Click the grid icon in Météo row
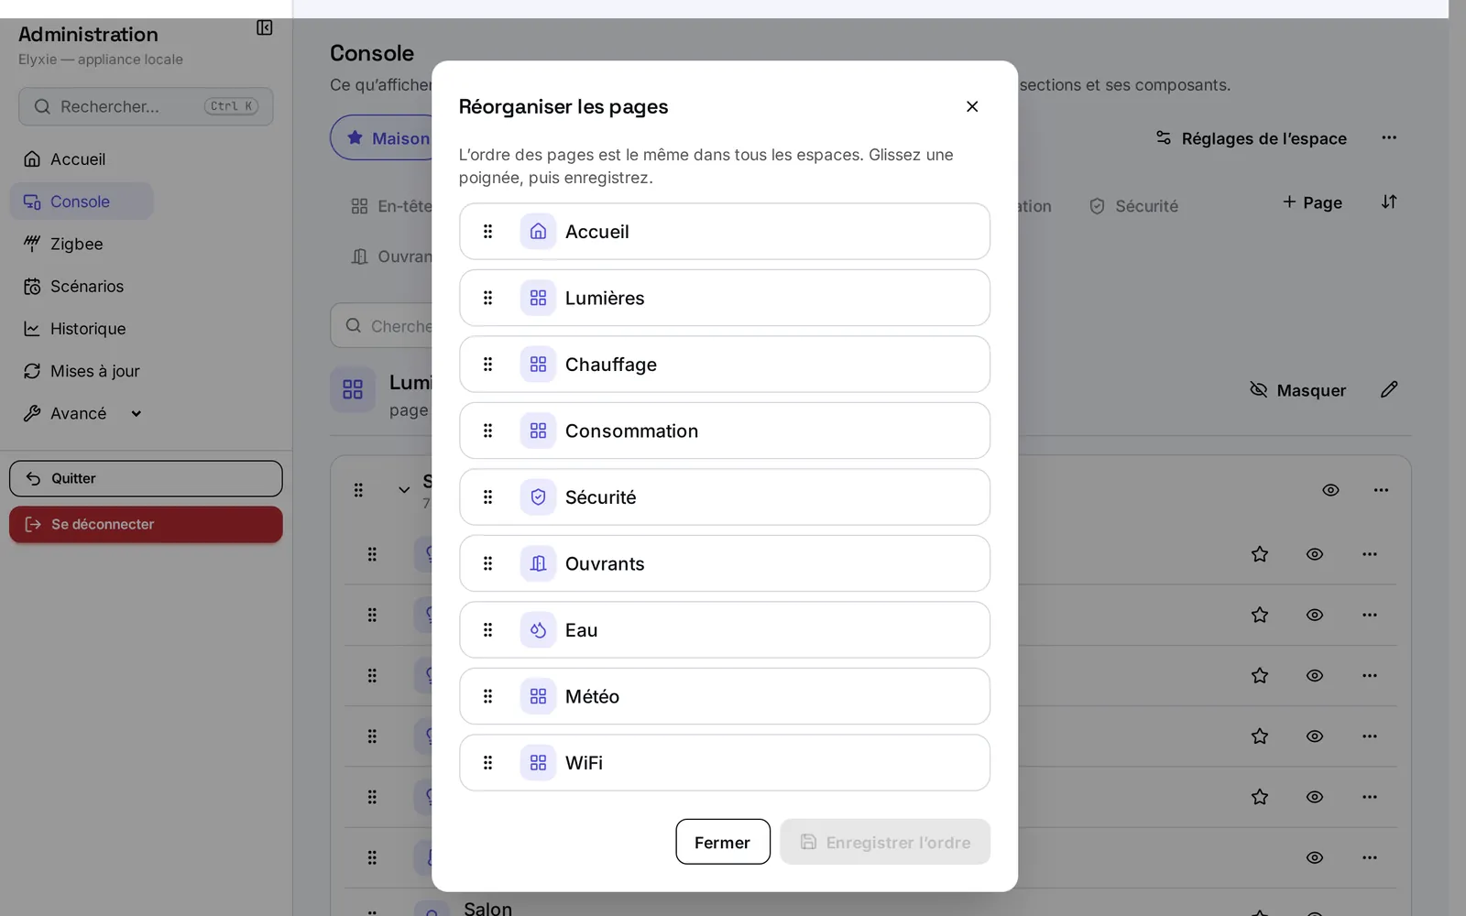This screenshot has height=916, width=1466. click(x=538, y=696)
